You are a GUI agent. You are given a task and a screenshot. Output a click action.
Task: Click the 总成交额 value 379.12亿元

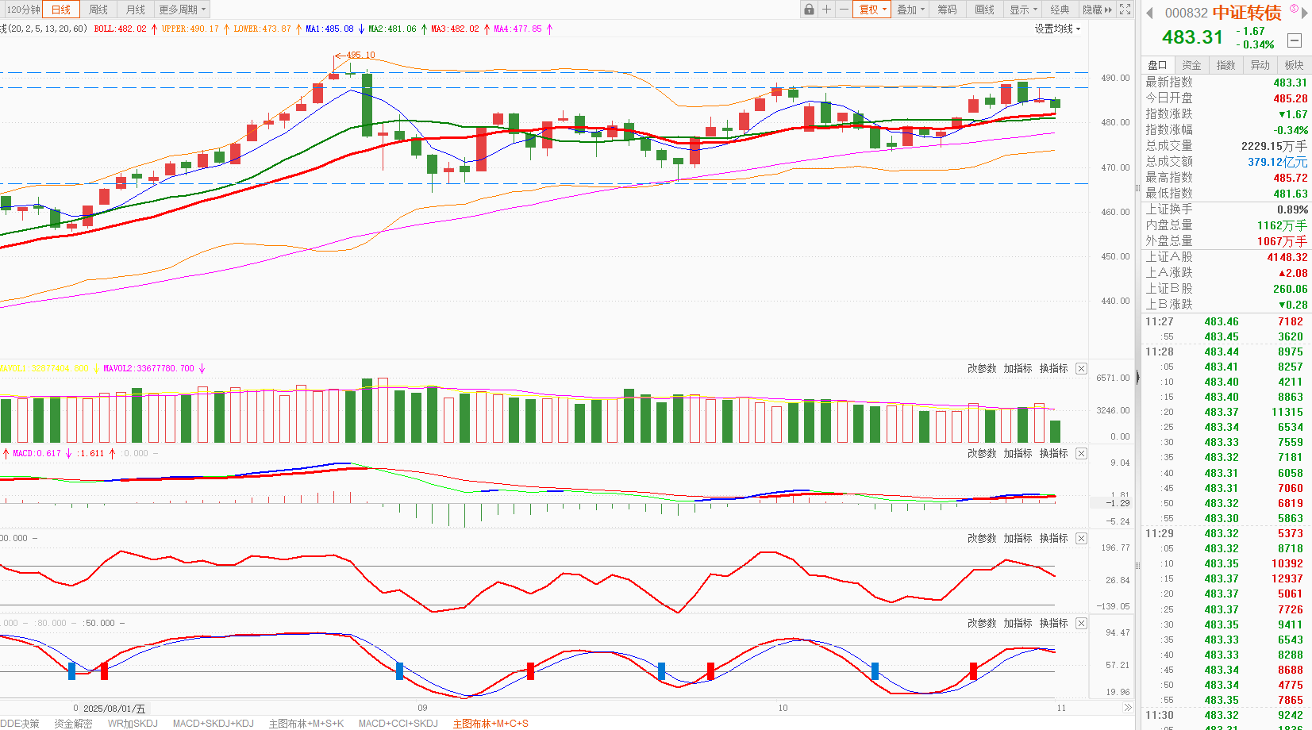(x=1277, y=162)
